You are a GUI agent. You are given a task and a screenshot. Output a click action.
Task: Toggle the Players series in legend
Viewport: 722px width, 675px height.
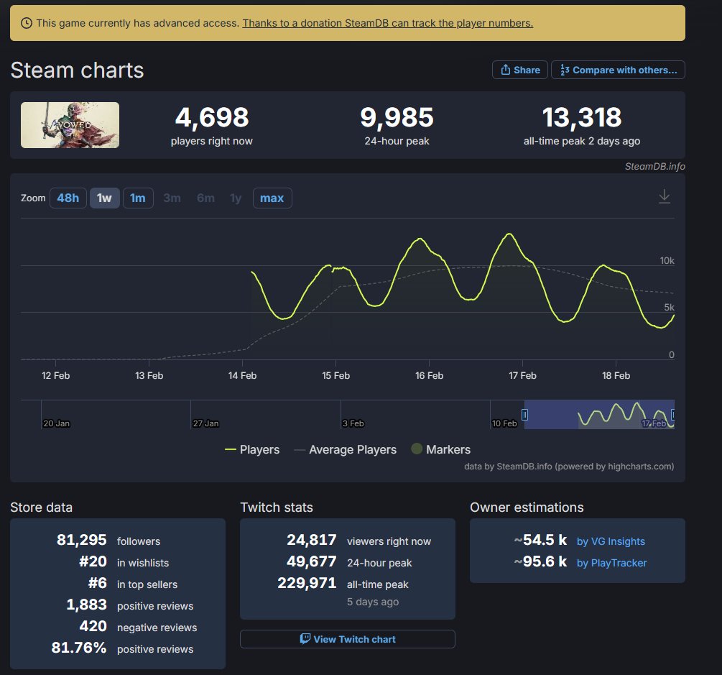coord(252,450)
